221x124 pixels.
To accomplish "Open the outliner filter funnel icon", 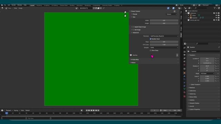I will (215, 8).
